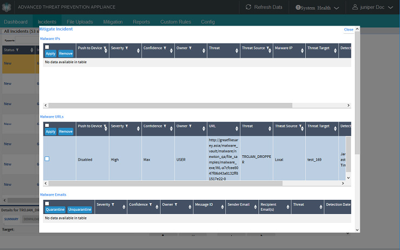Viewport: 400px width, 250px height.
Task: Click the dialog vertical scrollbar thumb
Action: click(x=357, y=93)
